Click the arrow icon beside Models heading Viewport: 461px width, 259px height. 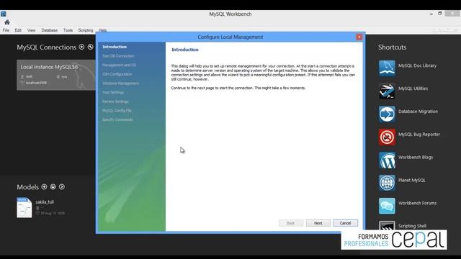(x=62, y=187)
